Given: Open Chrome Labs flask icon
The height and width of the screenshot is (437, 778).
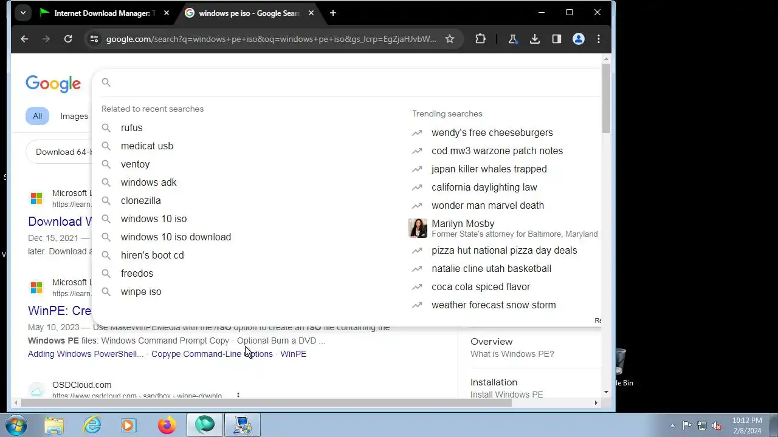Looking at the screenshot, I should (x=512, y=39).
